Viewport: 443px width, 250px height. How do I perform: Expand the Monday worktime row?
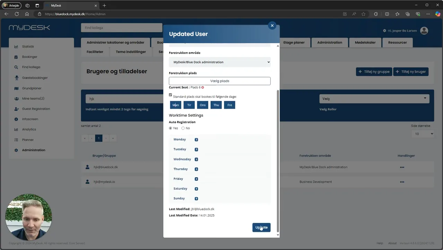tap(220, 140)
